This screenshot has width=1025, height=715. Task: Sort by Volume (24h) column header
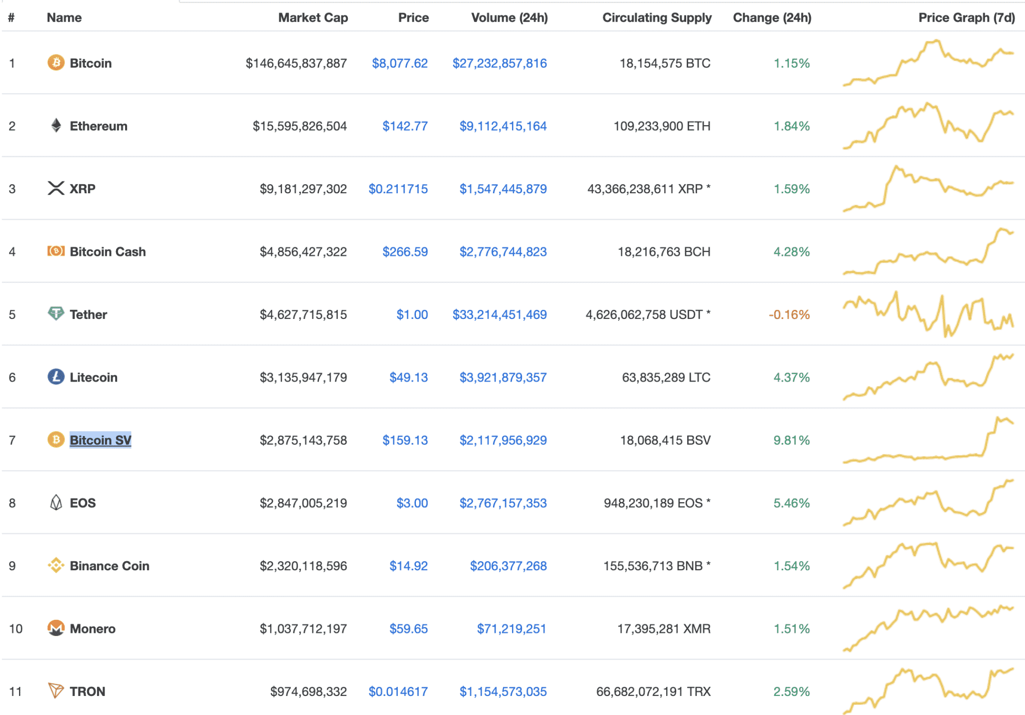509,18
